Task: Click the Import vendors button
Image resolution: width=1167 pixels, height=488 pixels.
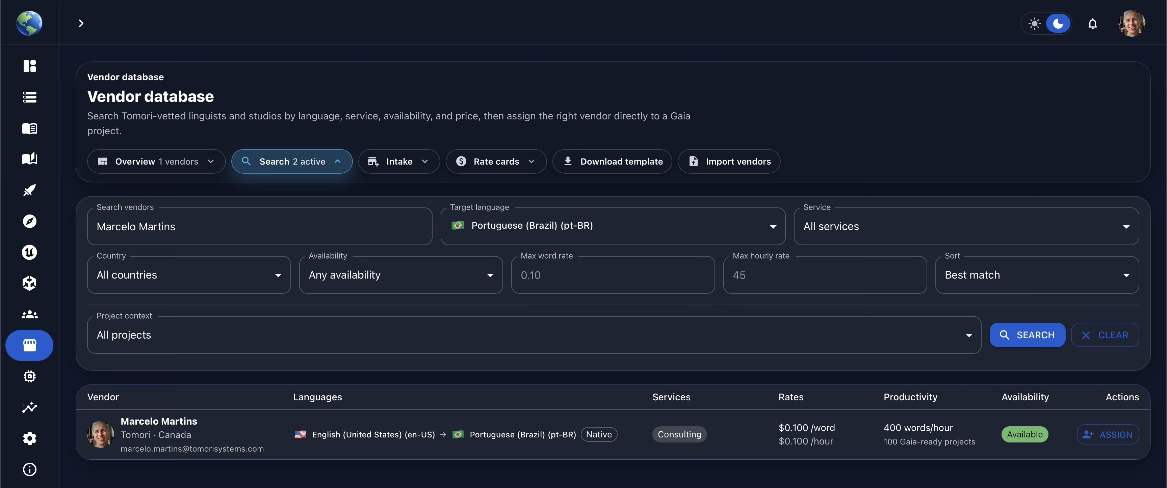Action: (x=729, y=162)
